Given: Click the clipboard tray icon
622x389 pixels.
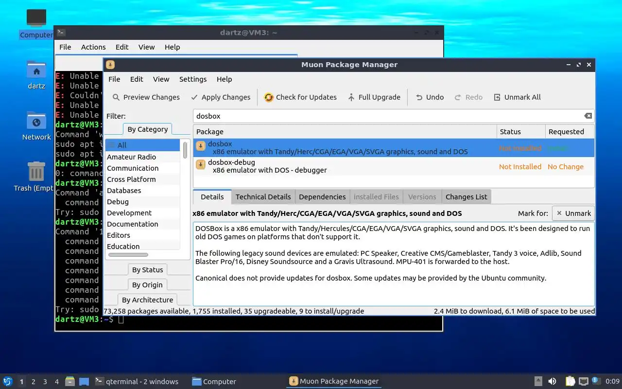Looking at the screenshot, I should (570, 381).
